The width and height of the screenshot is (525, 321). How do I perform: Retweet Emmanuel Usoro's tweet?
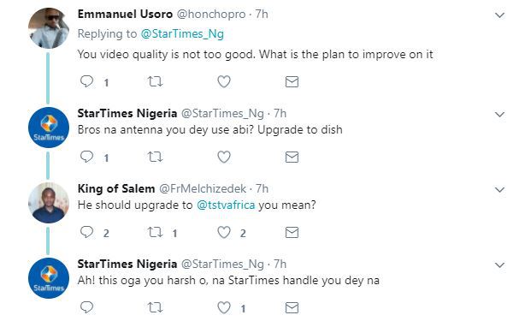(155, 81)
